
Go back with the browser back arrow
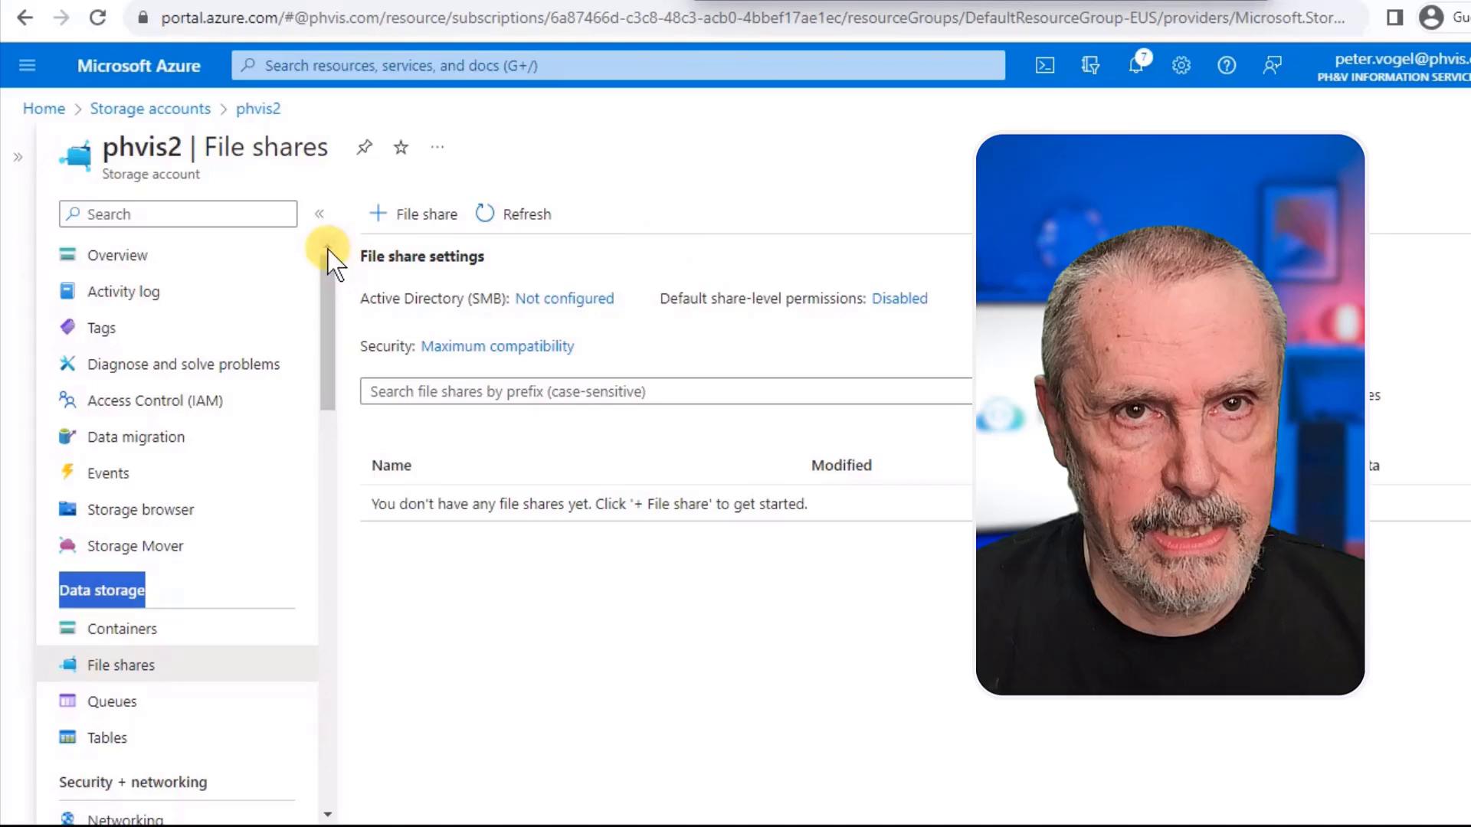tap(25, 17)
